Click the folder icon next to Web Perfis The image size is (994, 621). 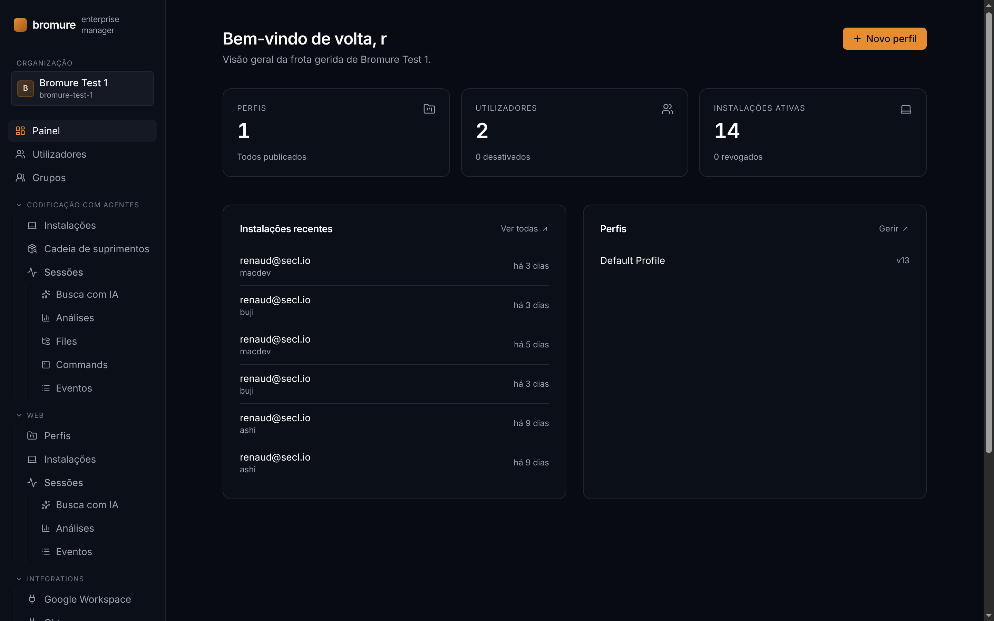32,436
